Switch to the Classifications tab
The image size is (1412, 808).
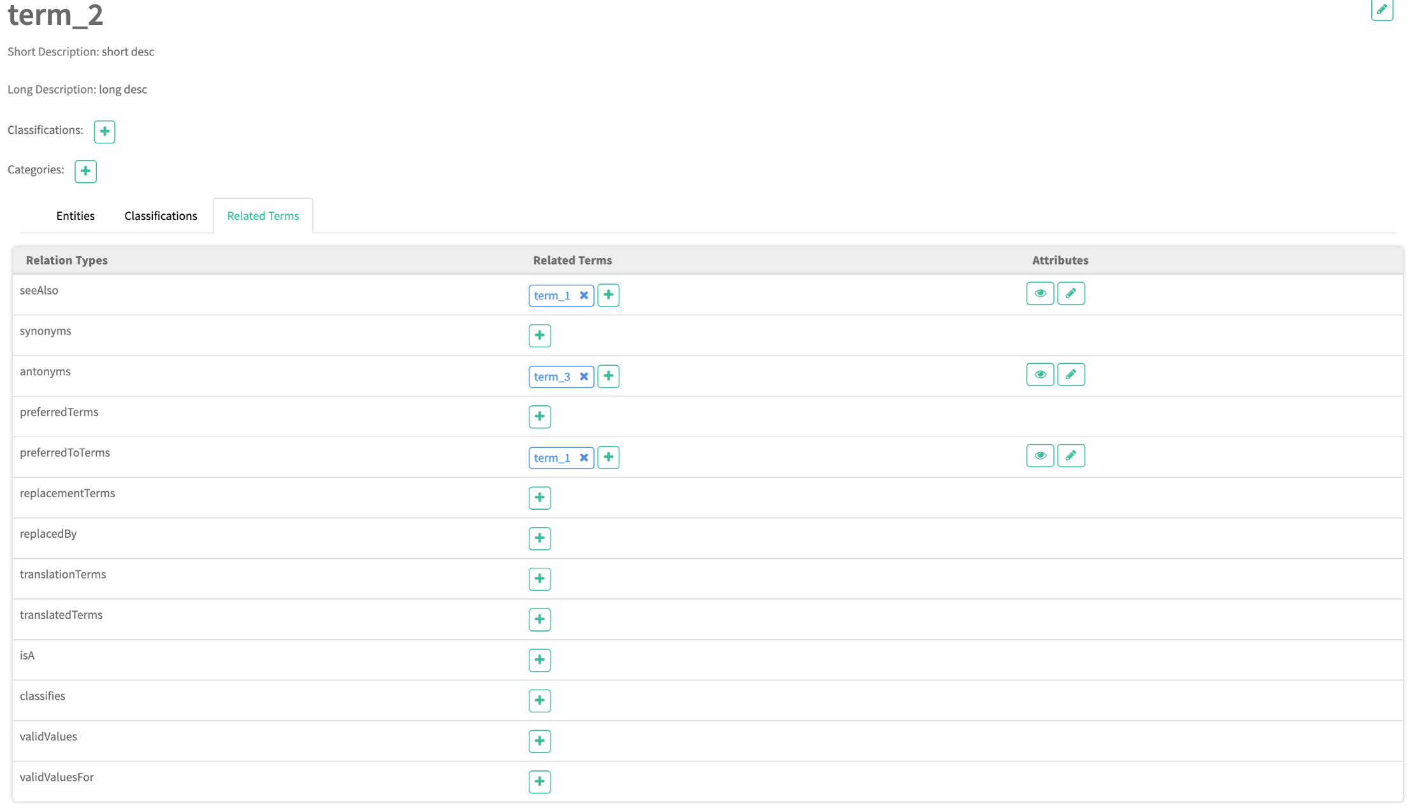[161, 216]
